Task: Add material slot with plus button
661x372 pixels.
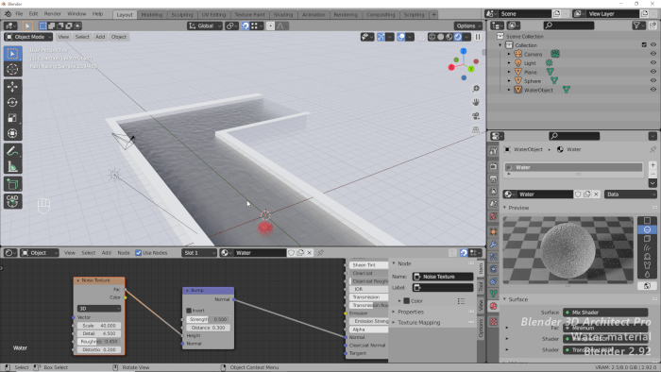Action: point(653,165)
